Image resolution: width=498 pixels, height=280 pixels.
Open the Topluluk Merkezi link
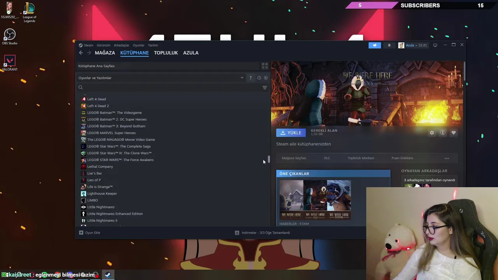click(361, 158)
